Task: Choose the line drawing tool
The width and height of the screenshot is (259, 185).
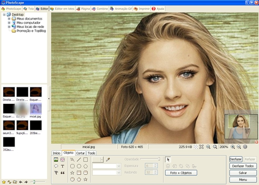Action: coord(79,160)
